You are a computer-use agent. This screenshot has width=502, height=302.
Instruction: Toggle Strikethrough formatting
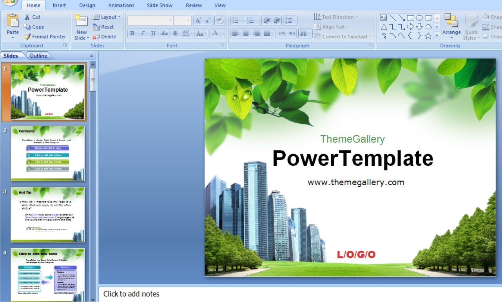coord(164,33)
